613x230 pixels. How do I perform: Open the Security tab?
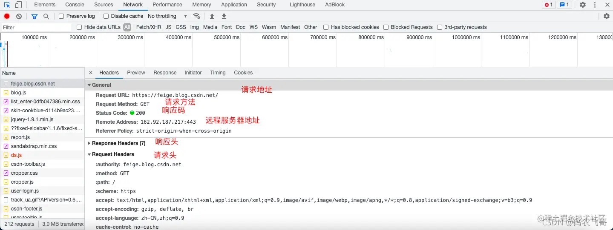pyautogui.click(x=266, y=5)
